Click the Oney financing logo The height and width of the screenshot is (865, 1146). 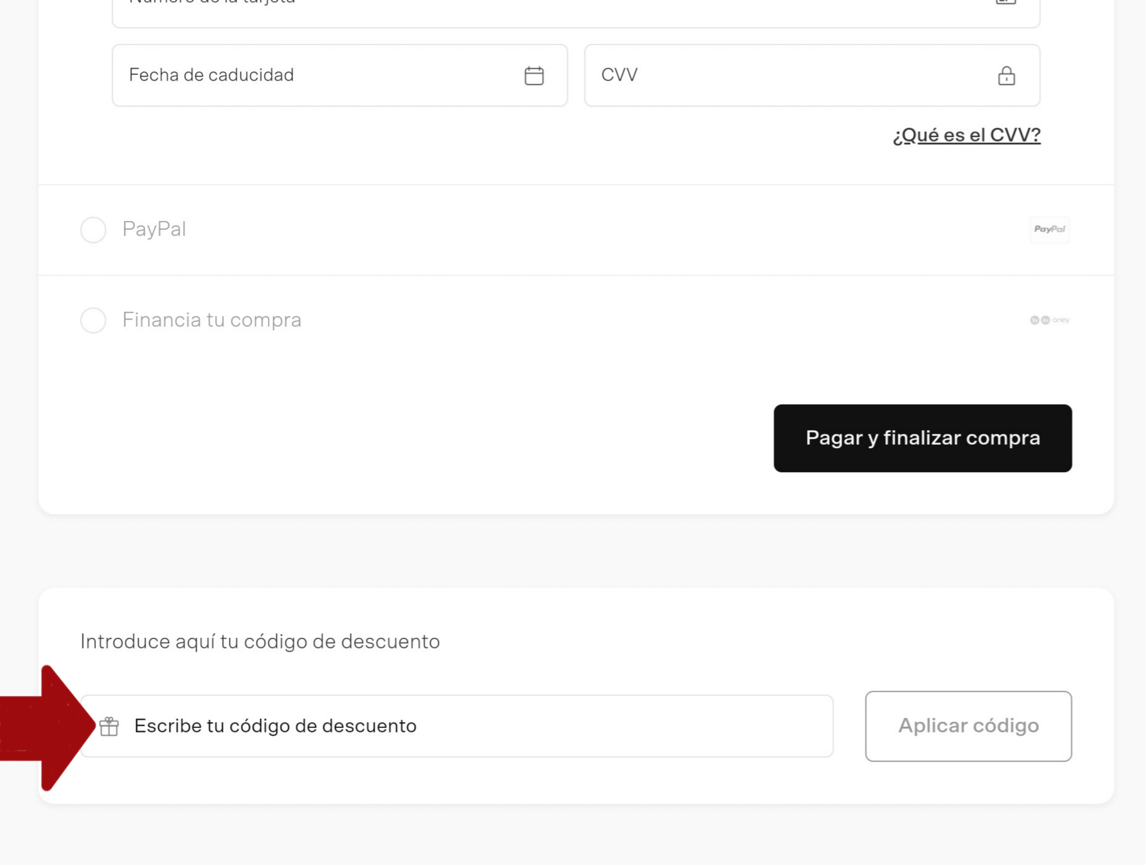click(1049, 320)
